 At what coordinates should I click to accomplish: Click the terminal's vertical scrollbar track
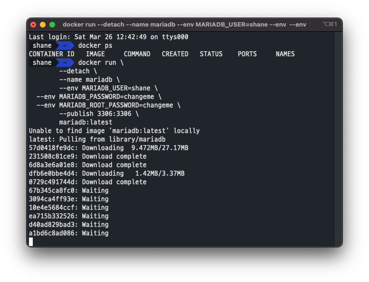click(339, 138)
